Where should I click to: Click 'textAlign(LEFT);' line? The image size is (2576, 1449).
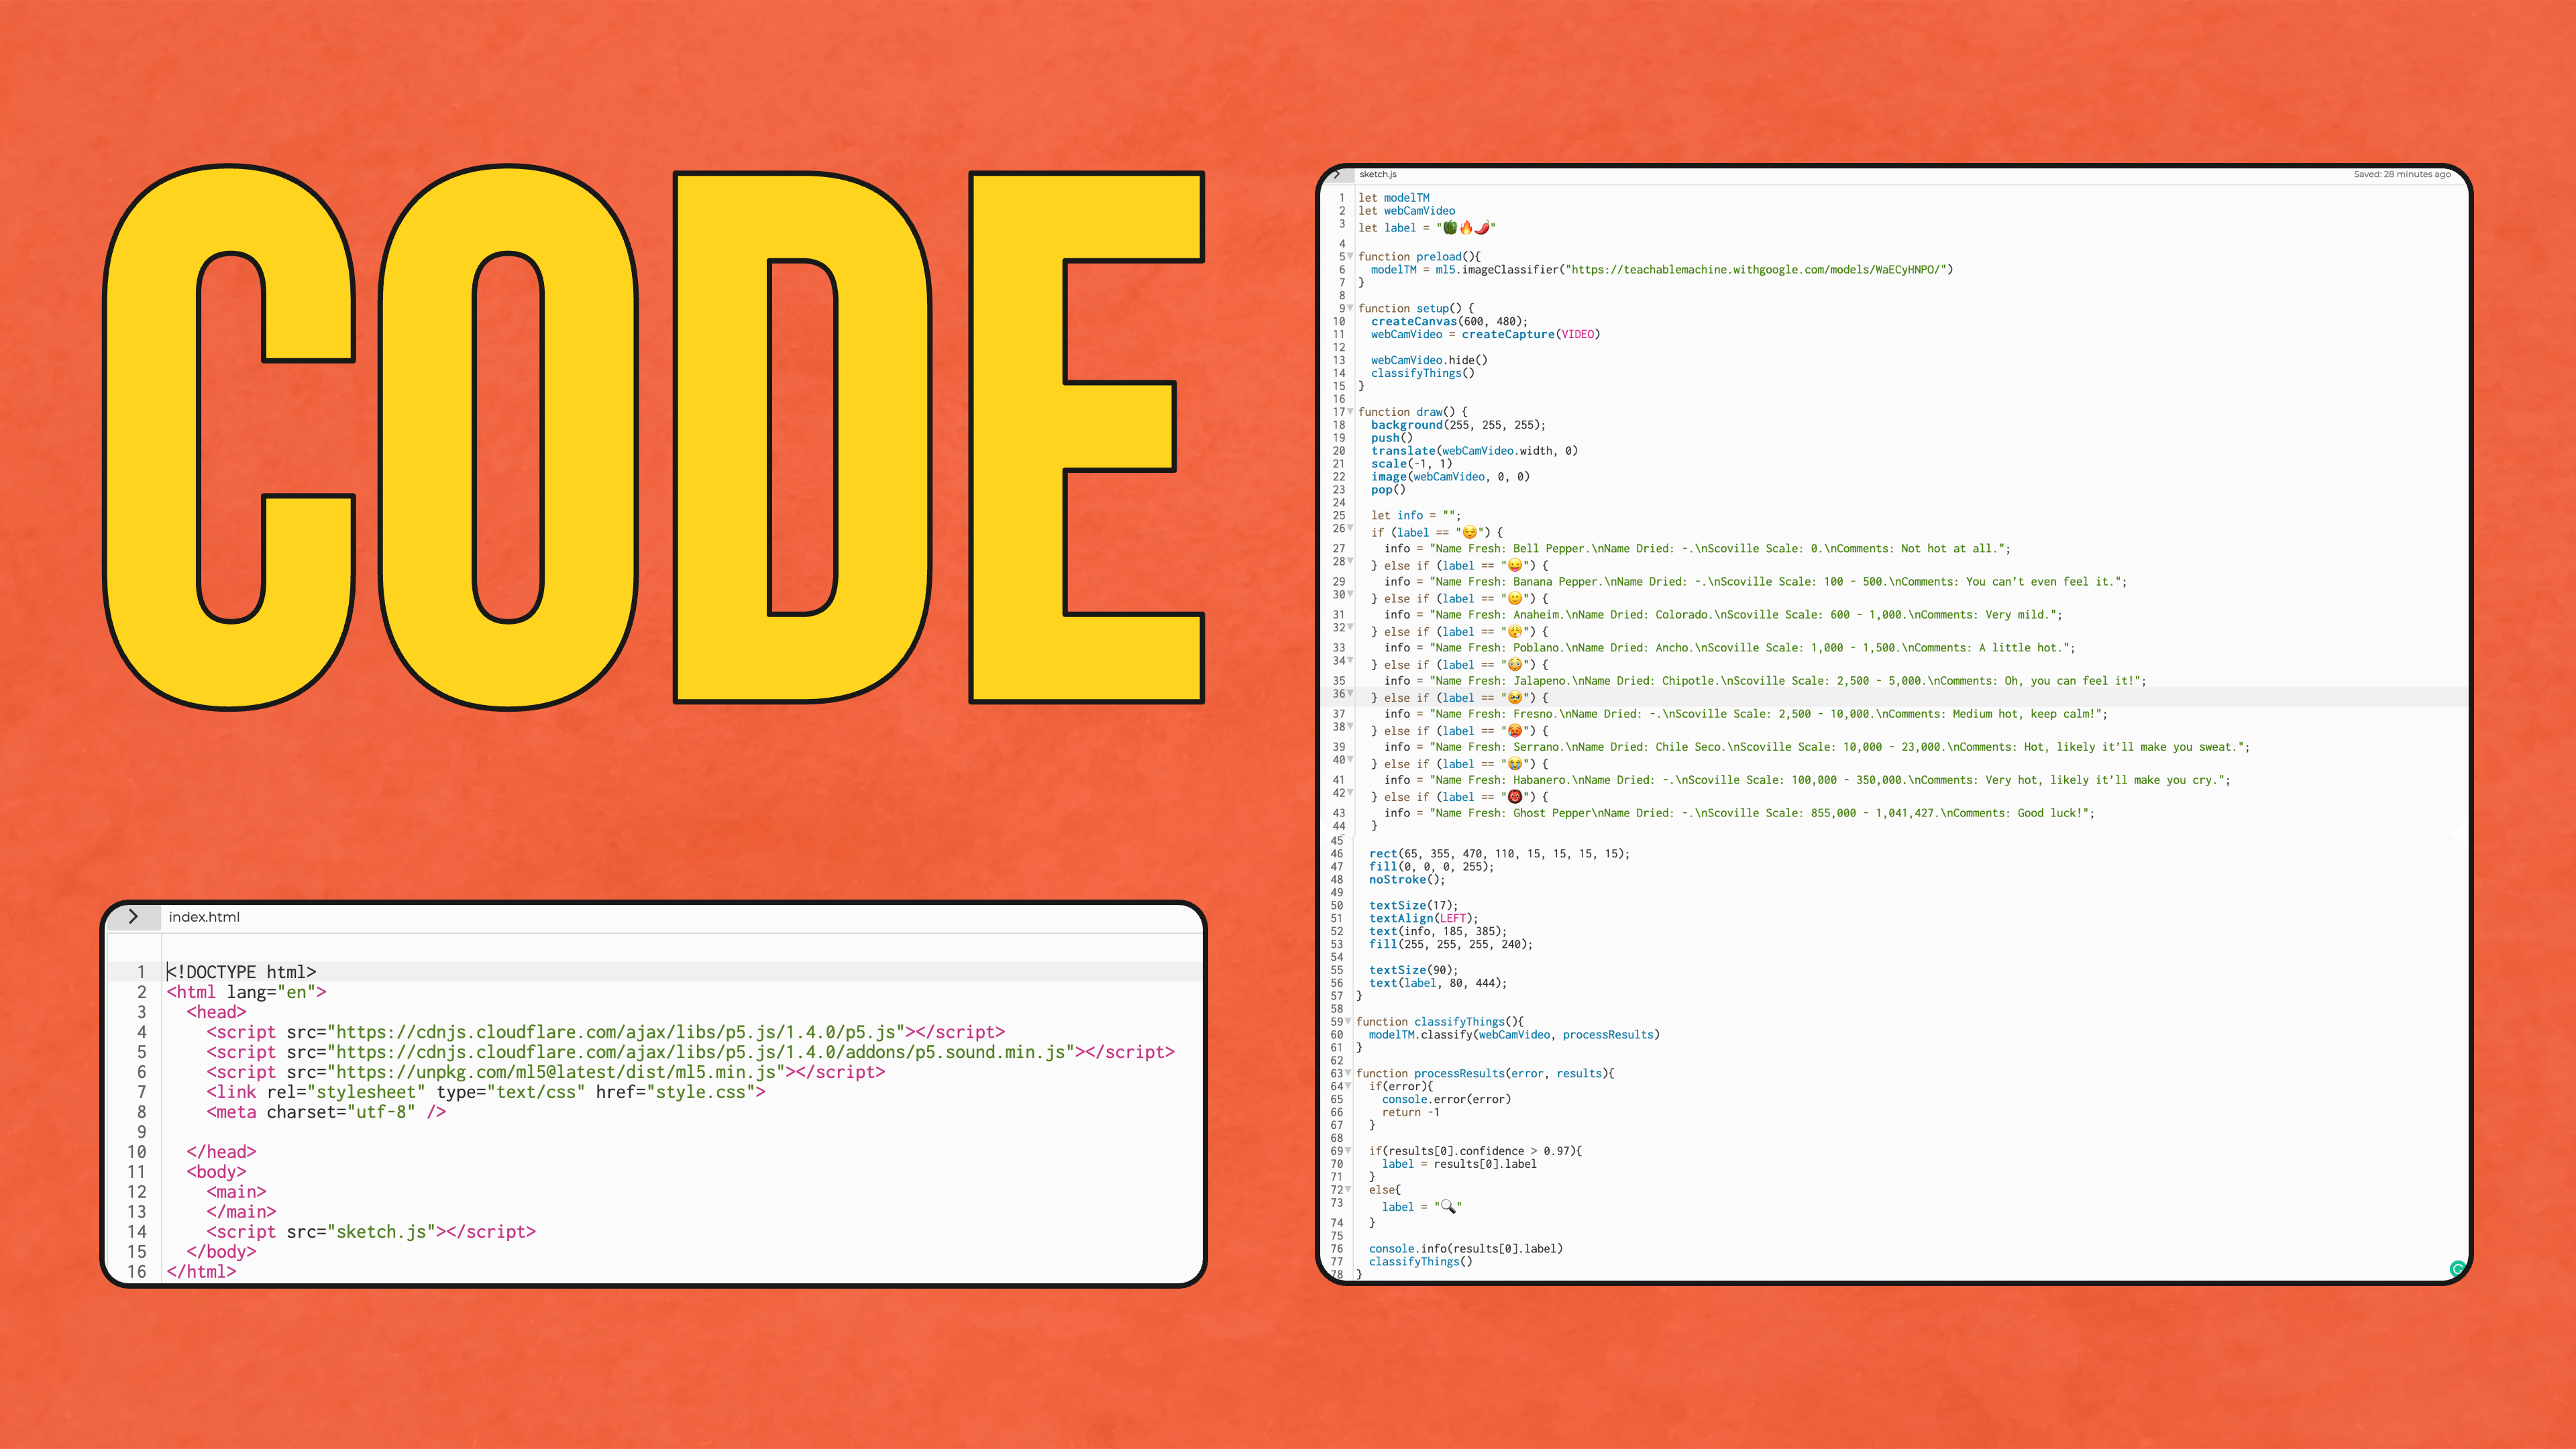coord(1423,919)
